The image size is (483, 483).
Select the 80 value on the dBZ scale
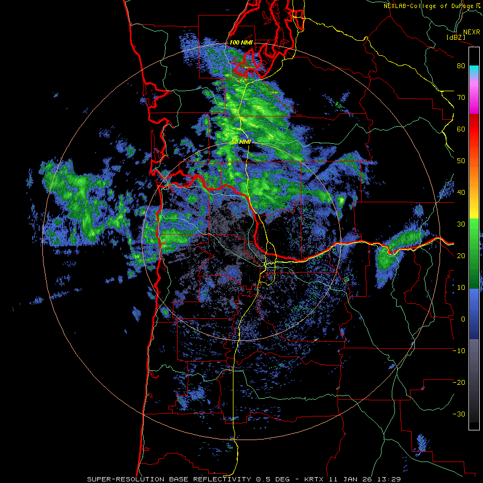(x=461, y=66)
